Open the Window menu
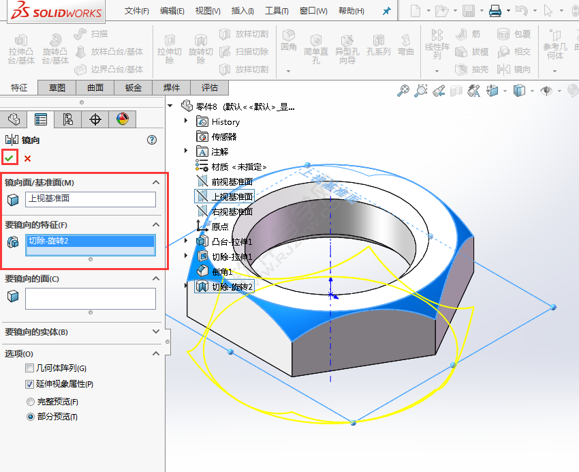Image resolution: width=579 pixels, height=472 pixels. (x=313, y=11)
